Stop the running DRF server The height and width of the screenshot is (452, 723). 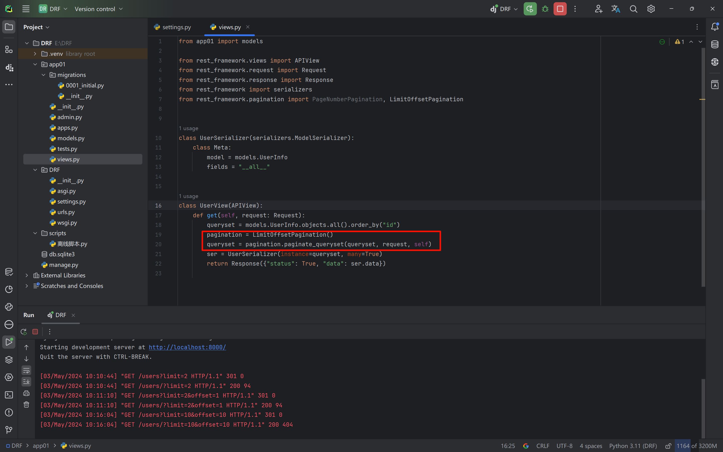(560, 9)
